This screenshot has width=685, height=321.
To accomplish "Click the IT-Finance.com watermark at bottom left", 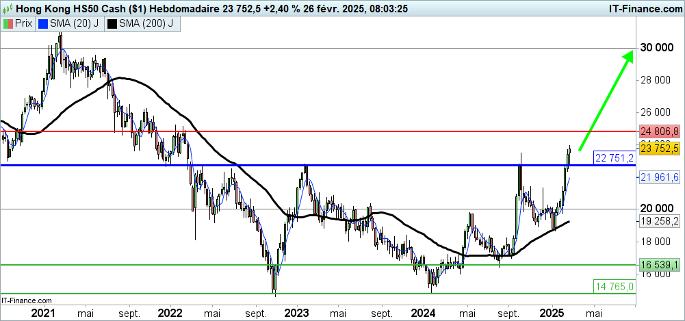I will [x=27, y=300].
